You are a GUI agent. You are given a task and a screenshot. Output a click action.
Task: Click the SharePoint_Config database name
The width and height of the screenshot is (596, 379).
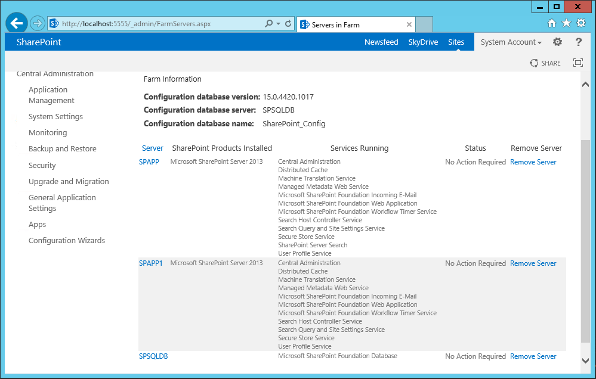point(294,124)
